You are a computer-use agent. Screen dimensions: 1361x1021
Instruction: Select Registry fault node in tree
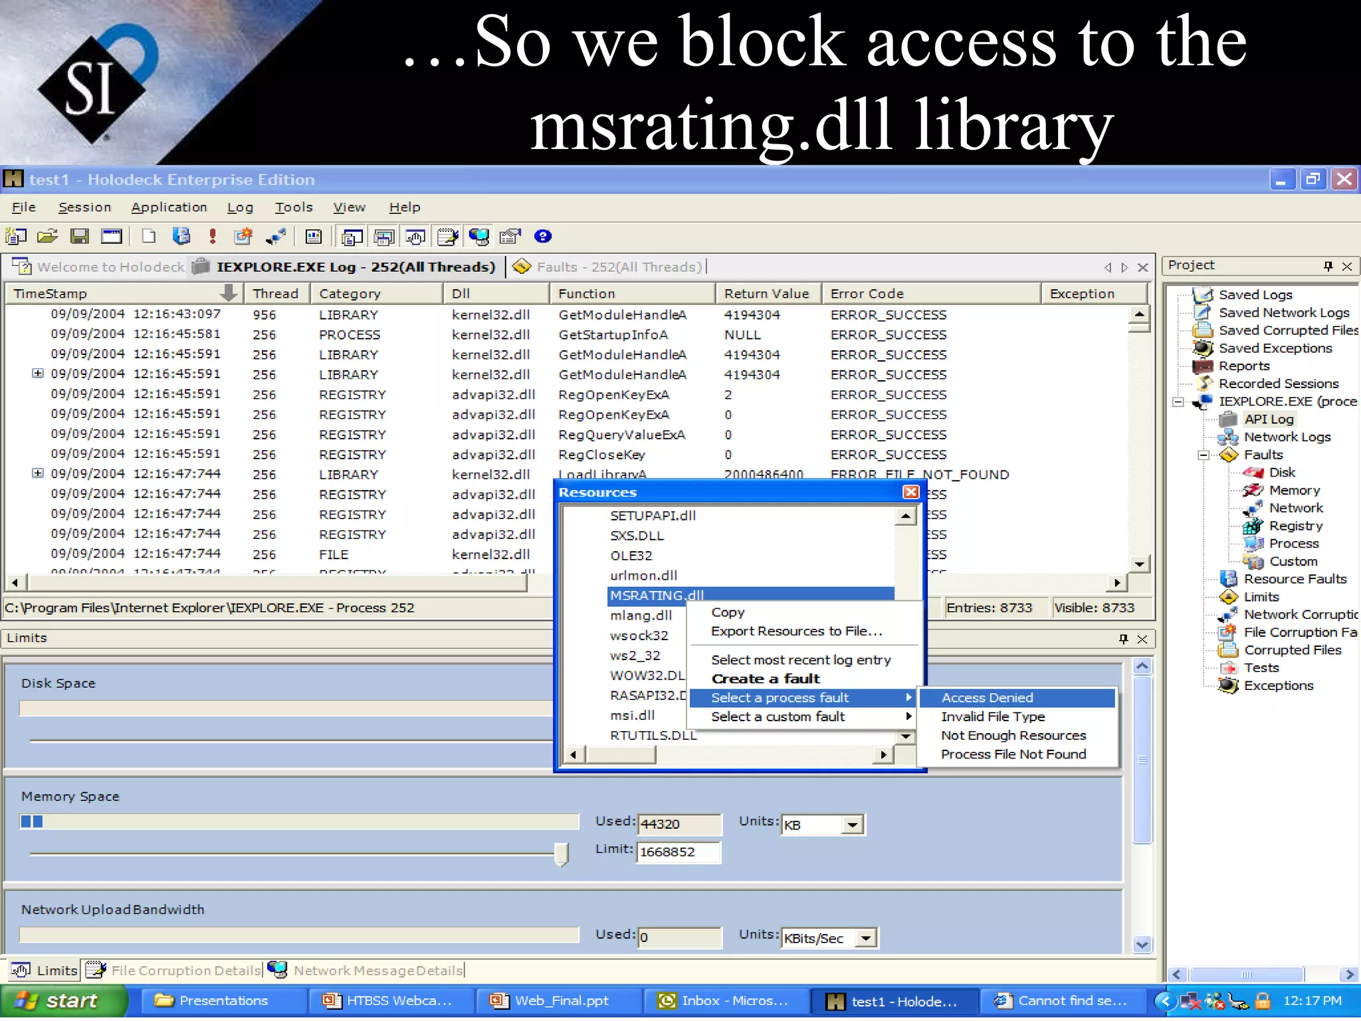coord(1296,526)
